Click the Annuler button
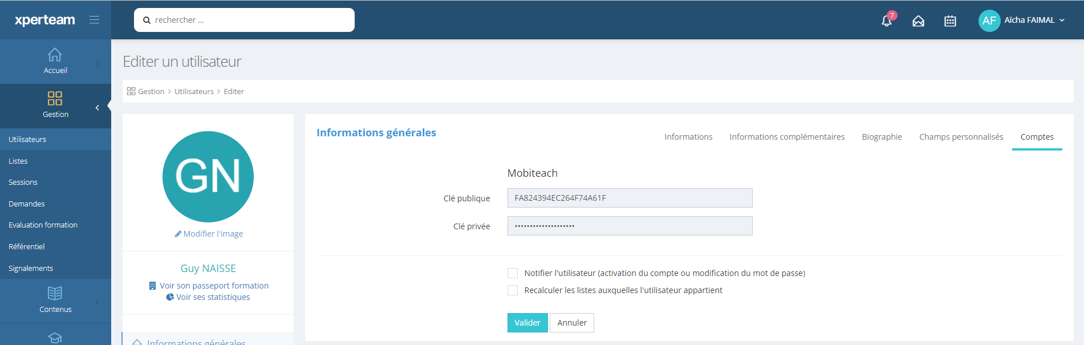Screen dimensions: 1084x345 point(571,323)
